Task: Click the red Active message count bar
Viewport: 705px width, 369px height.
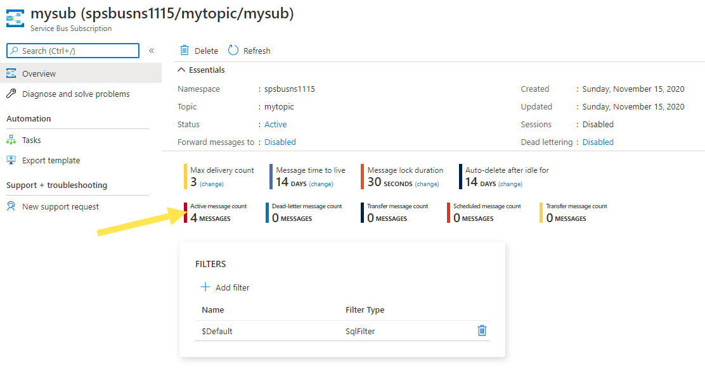Action: click(x=186, y=213)
